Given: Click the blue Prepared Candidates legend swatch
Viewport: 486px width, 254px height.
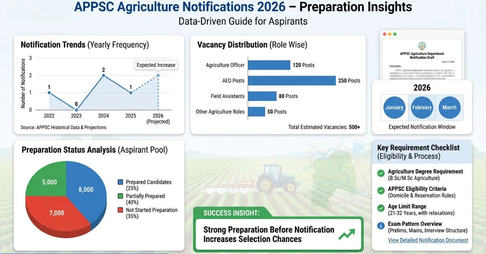Looking at the screenshot, I should (120, 182).
